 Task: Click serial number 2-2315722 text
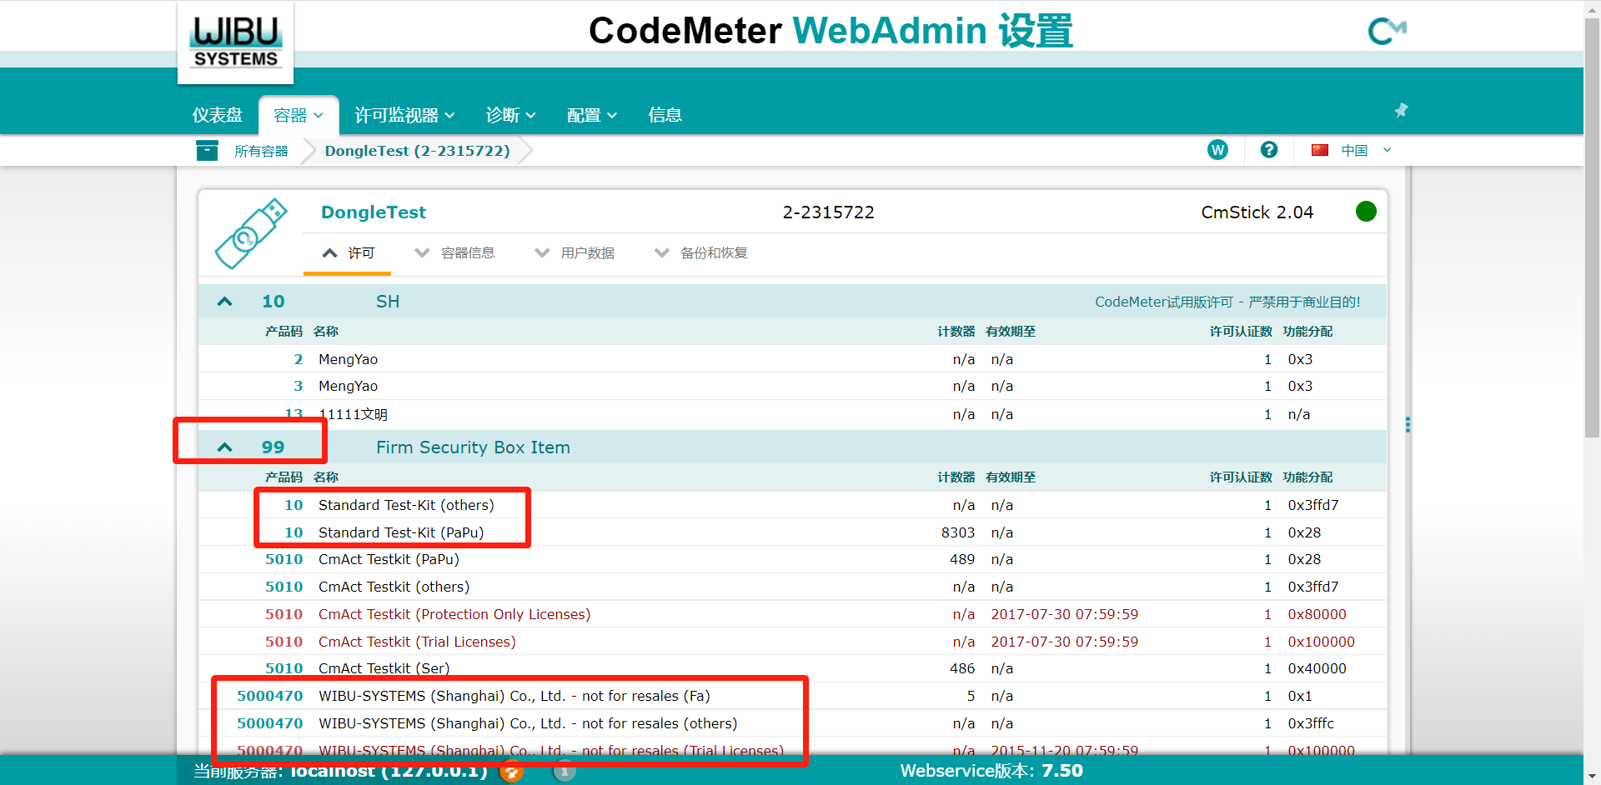828,212
